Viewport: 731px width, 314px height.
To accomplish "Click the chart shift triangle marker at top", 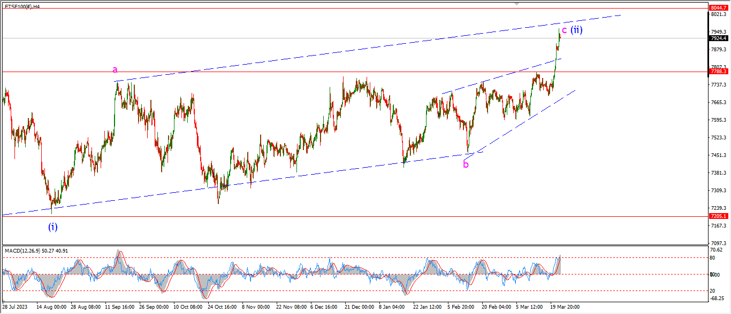I will click(516, 3).
